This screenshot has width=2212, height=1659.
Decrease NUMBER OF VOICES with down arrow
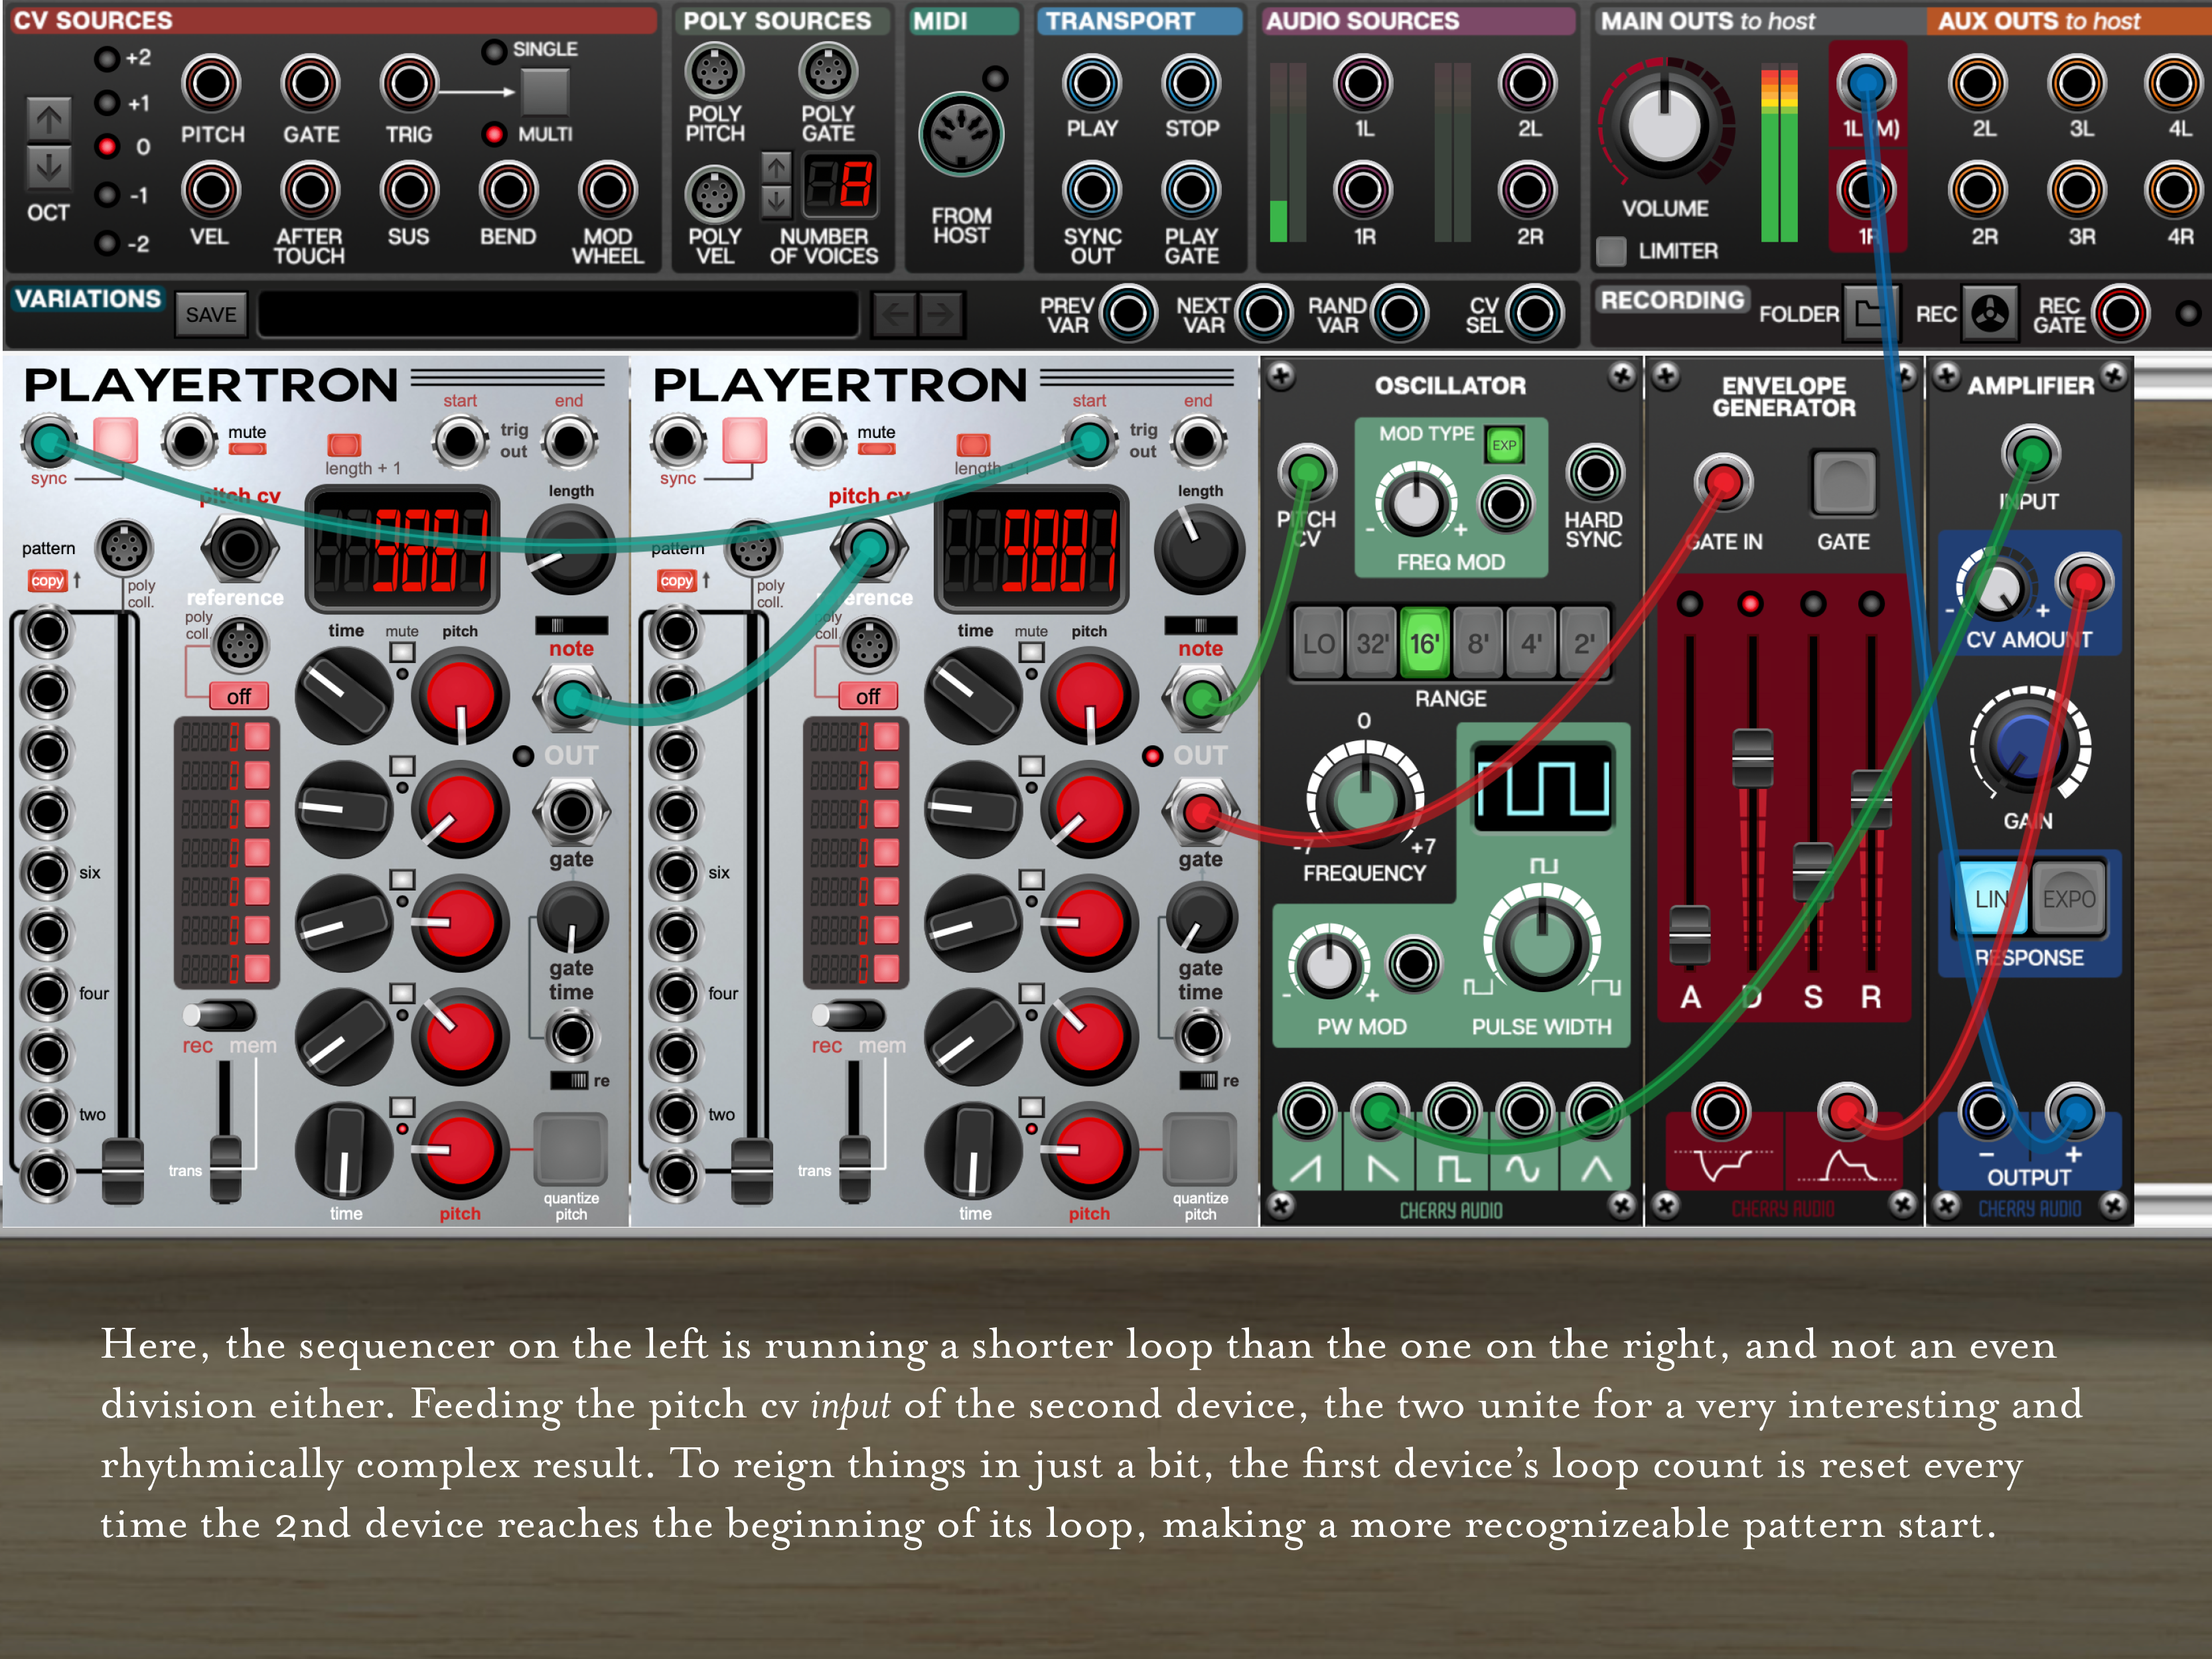[x=776, y=203]
